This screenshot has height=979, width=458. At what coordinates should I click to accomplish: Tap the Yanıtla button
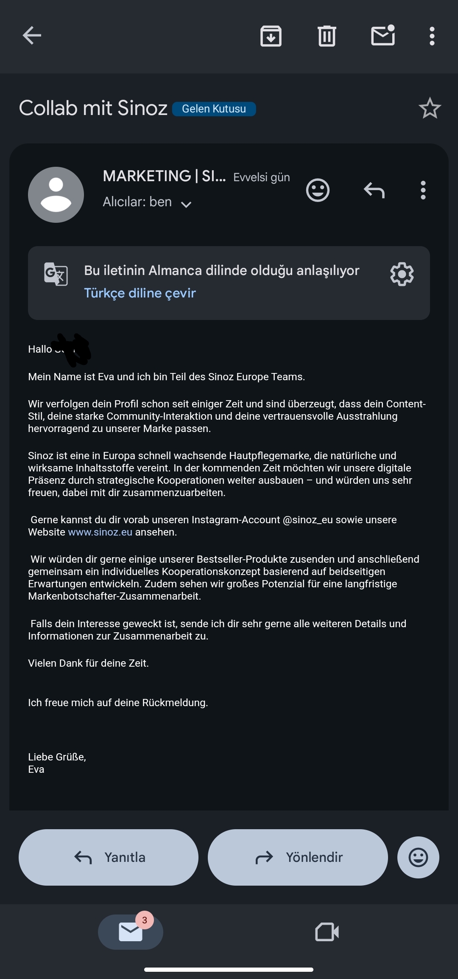[x=109, y=857]
